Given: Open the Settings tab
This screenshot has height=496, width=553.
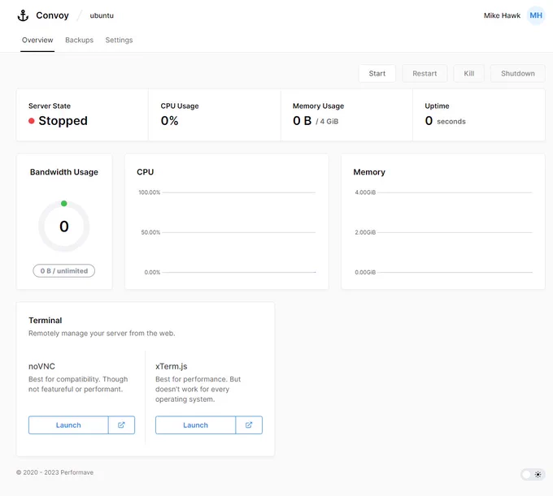Looking at the screenshot, I should [x=119, y=40].
